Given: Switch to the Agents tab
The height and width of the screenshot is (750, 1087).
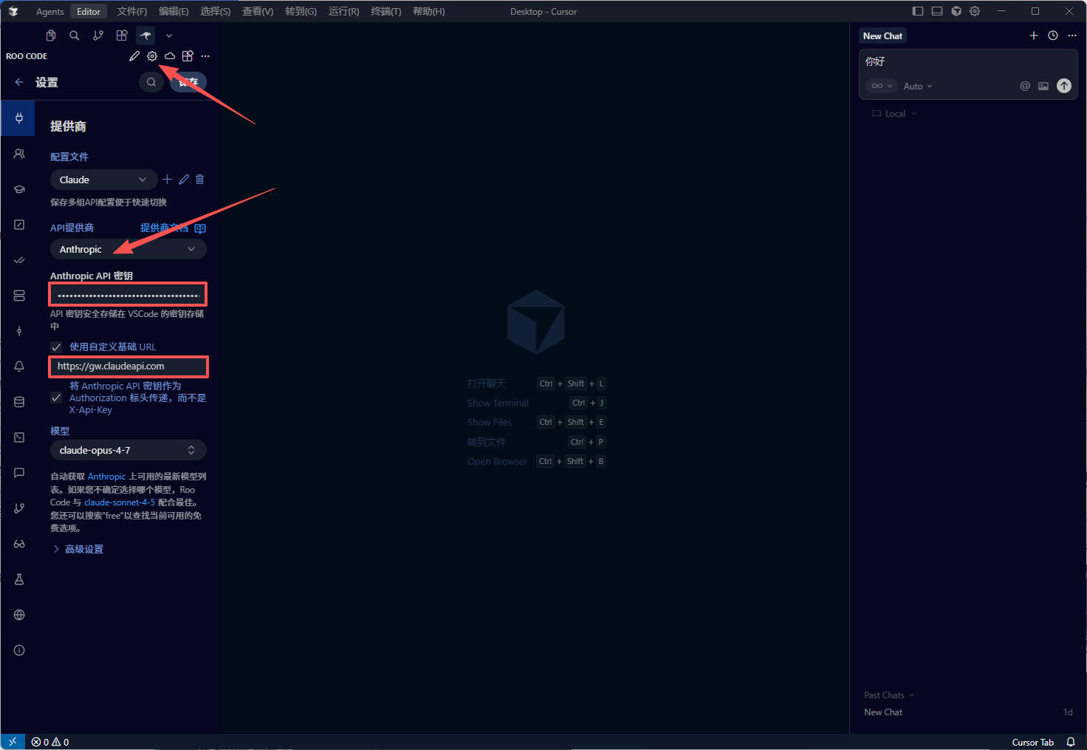Looking at the screenshot, I should pos(49,11).
